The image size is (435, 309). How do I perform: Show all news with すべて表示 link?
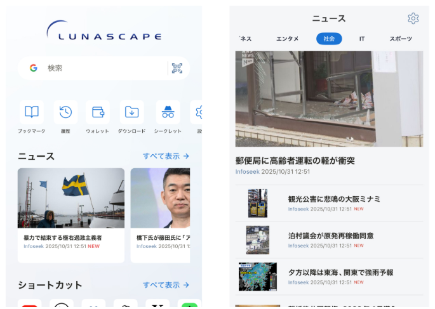click(x=166, y=156)
